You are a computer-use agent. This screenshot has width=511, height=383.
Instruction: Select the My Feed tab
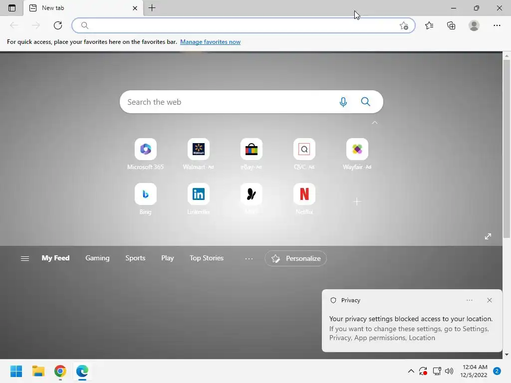pyautogui.click(x=55, y=258)
